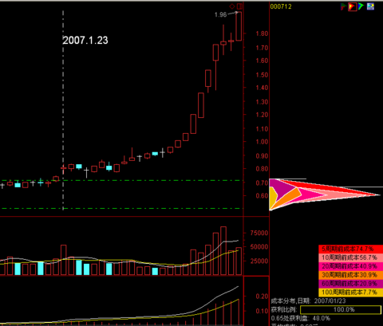Image resolution: width=383 pixels, height=326 pixels.
Task: Click the 2007.1.23 chart annotation label
Action: pyautogui.click(x=85, y=41)
